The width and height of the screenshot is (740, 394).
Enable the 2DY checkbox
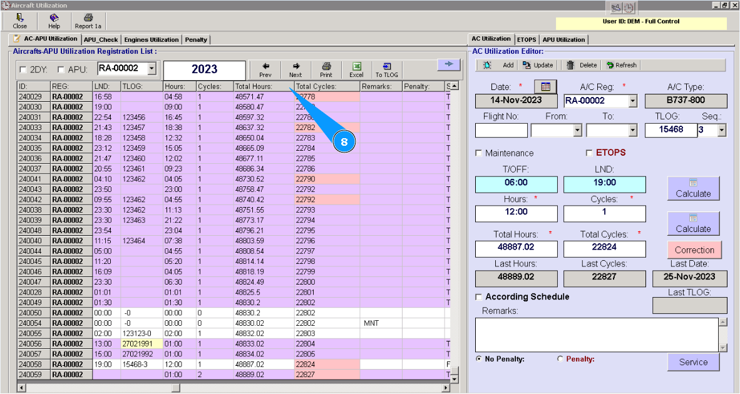(24, 69)
